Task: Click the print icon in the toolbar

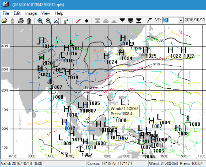Action: coord(21,21)
